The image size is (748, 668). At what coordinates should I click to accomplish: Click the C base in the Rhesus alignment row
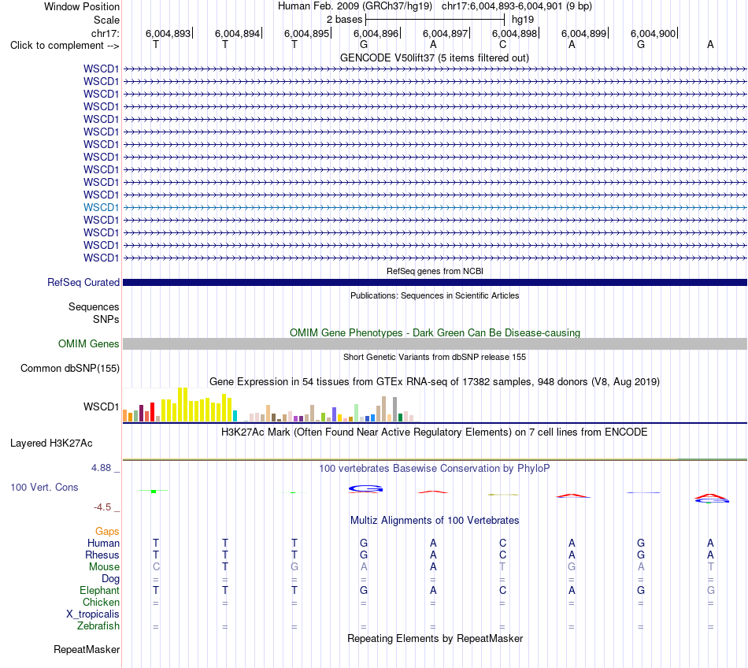502,555
